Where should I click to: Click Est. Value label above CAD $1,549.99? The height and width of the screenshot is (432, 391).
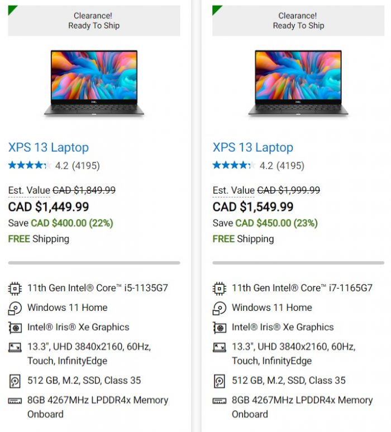click(233, 190)
